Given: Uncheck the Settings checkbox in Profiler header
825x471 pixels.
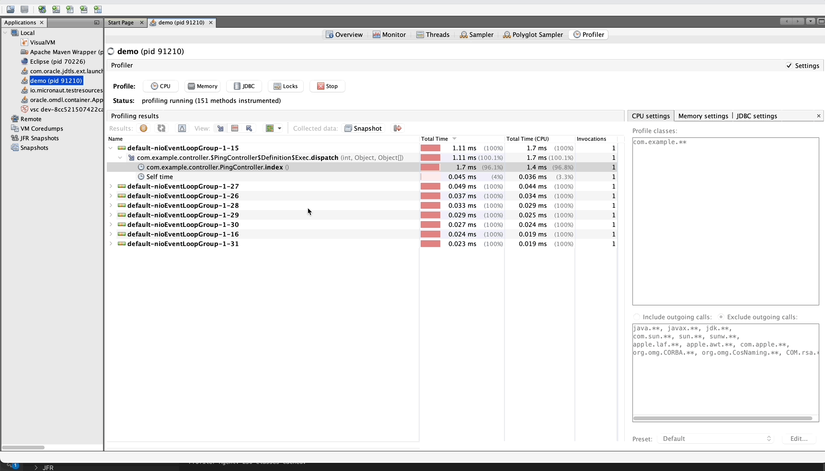Looking at the screenshot, I should [x=789, y=66].
